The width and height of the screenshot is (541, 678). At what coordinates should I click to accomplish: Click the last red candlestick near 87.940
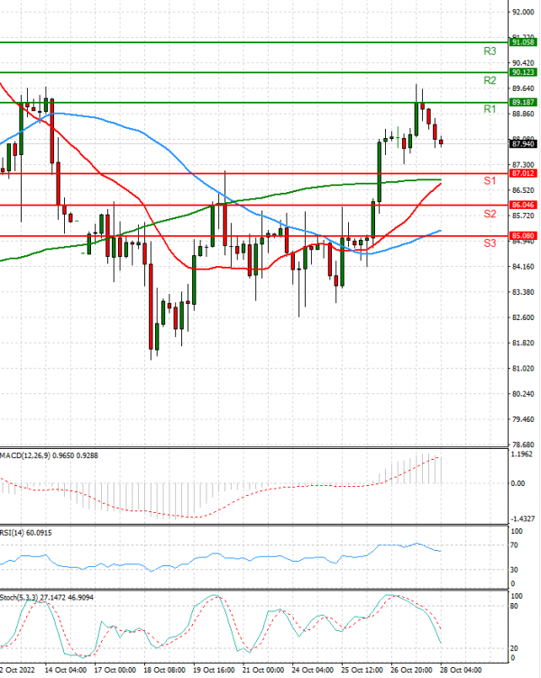441,142
